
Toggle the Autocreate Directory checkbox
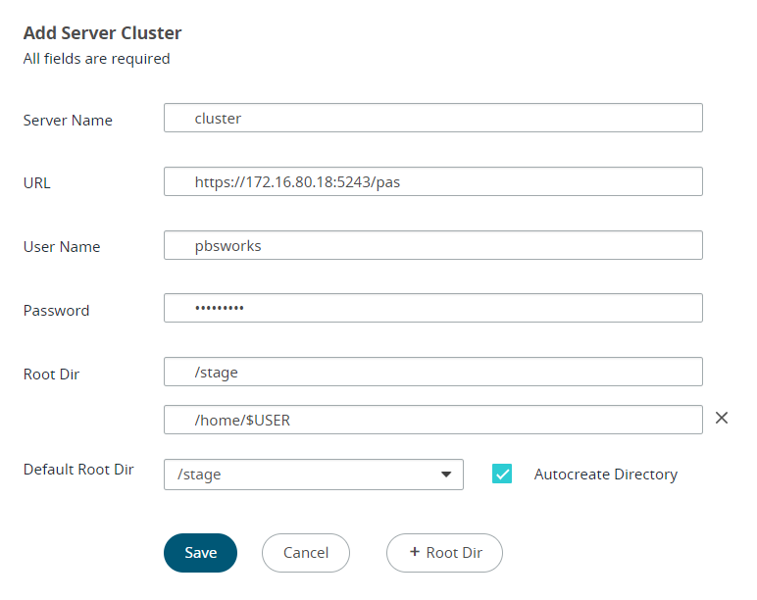(x=502, y=475)
